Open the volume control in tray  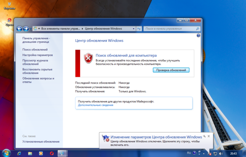pos(221,154)
